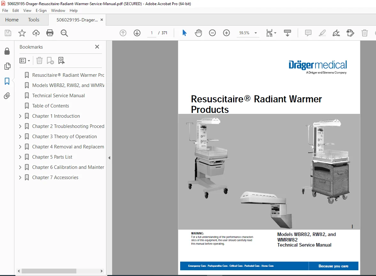The image size is (376, 276).
Task: Jump to Table of Contents bookmark
Action: tap(50, 106)
